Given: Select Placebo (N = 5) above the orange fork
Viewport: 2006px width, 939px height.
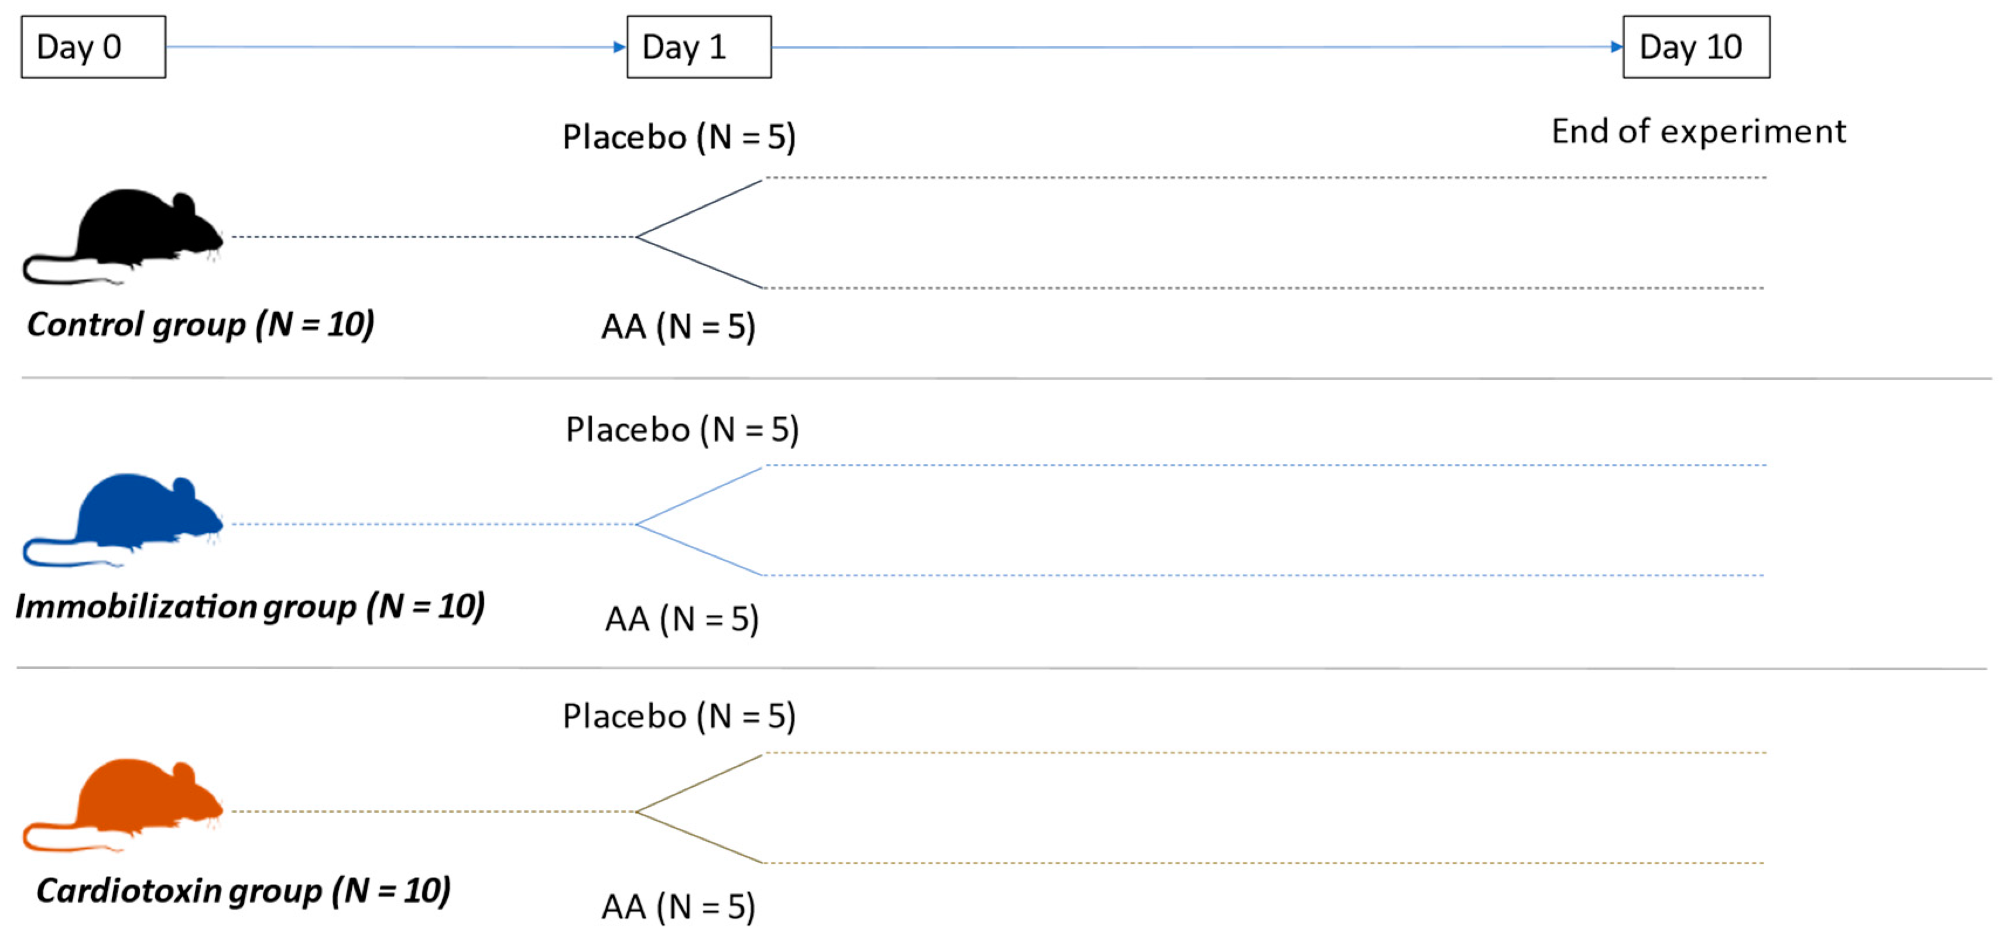Looking at the screenshot, I should [x=678, y=716].
